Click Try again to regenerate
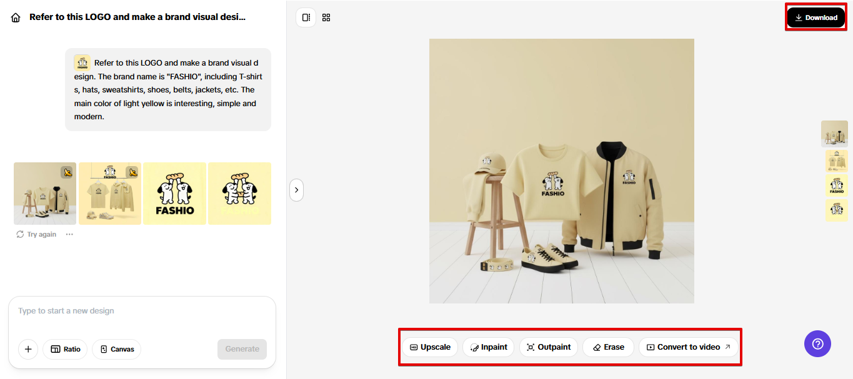Screen dimensions: 853x379 [36, 234]
